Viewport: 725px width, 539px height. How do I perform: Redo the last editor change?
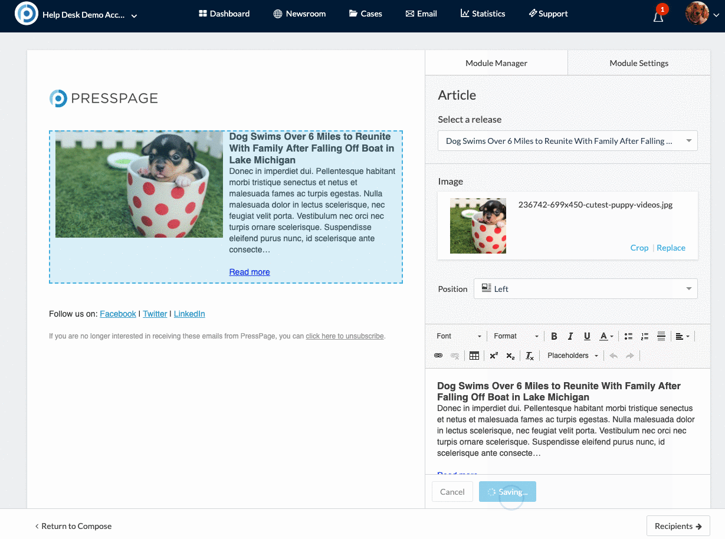click(630, 356)
